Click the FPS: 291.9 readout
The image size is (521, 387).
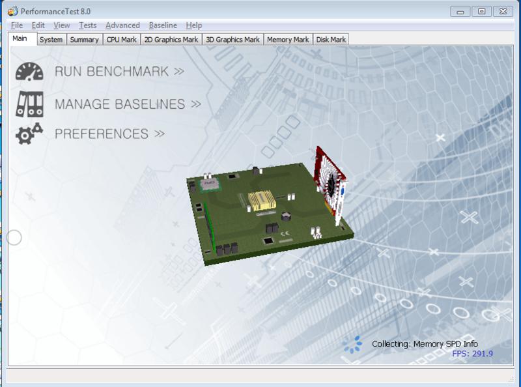click(x=472, y=353)
